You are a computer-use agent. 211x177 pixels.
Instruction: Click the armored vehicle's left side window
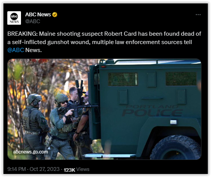pyautogui.click(x=123, y=79)
